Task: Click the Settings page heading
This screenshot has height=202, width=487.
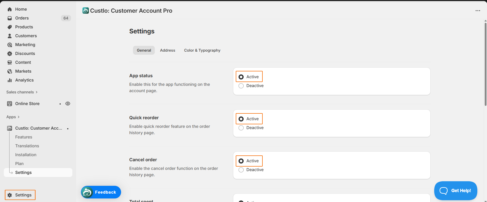Action: coord(142,31)
